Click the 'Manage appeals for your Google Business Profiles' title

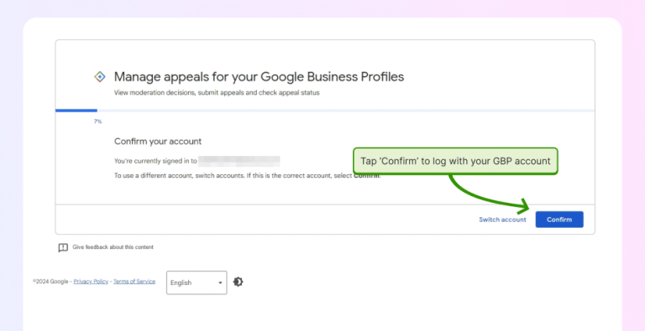point(260,77)
